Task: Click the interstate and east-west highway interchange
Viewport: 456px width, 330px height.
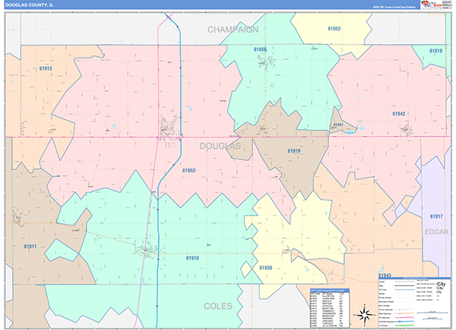Action: coord(181,137)
